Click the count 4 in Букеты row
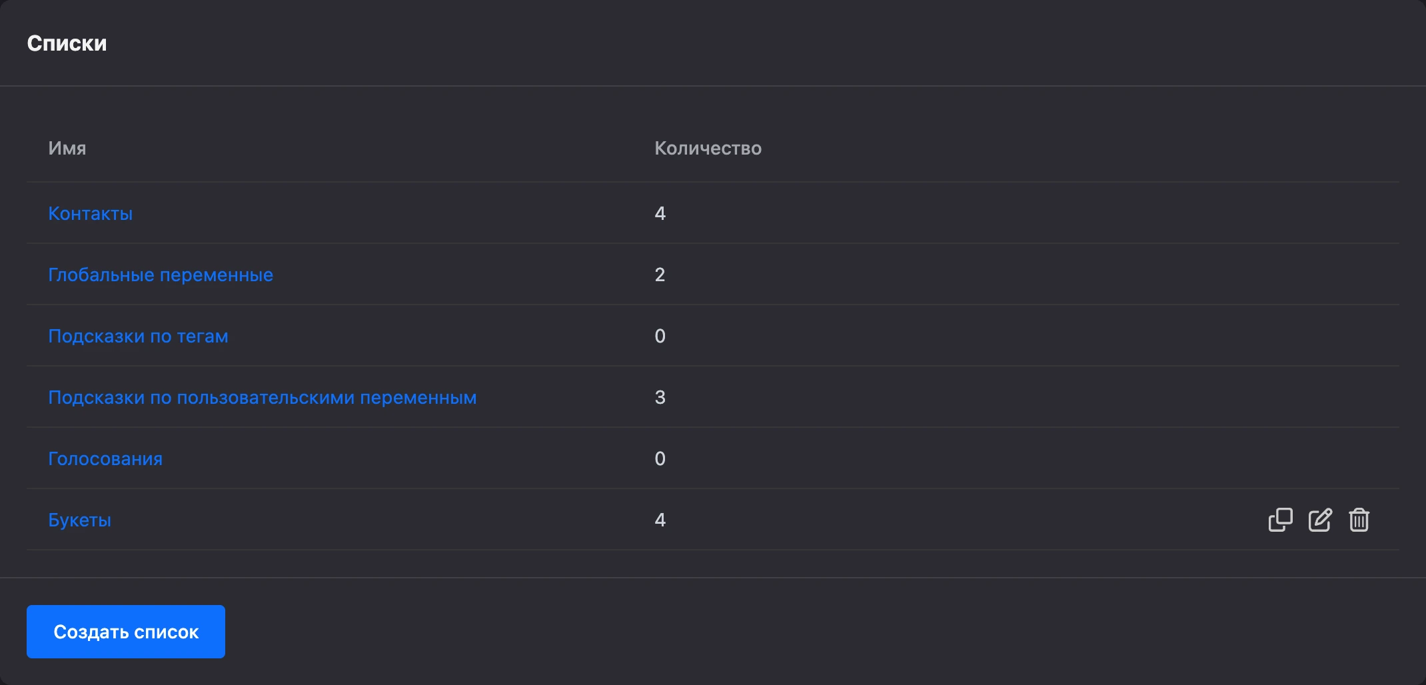1426x685 pixels. [660, 520]
